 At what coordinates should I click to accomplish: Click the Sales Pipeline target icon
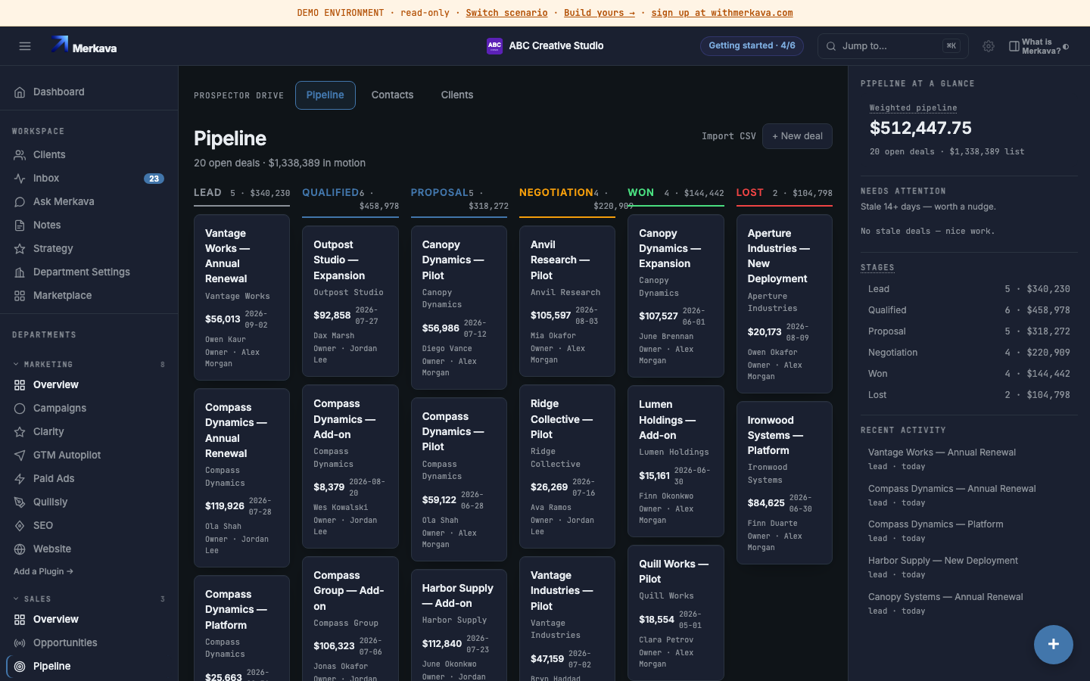pyautogui.click(x=20, y=667)
